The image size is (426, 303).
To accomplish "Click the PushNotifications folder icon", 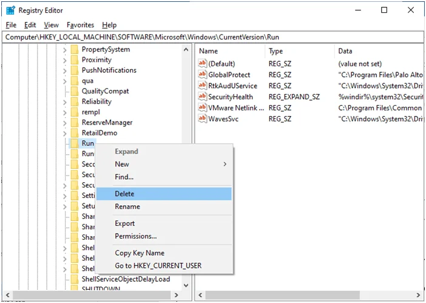I will [x=75, y=70].
